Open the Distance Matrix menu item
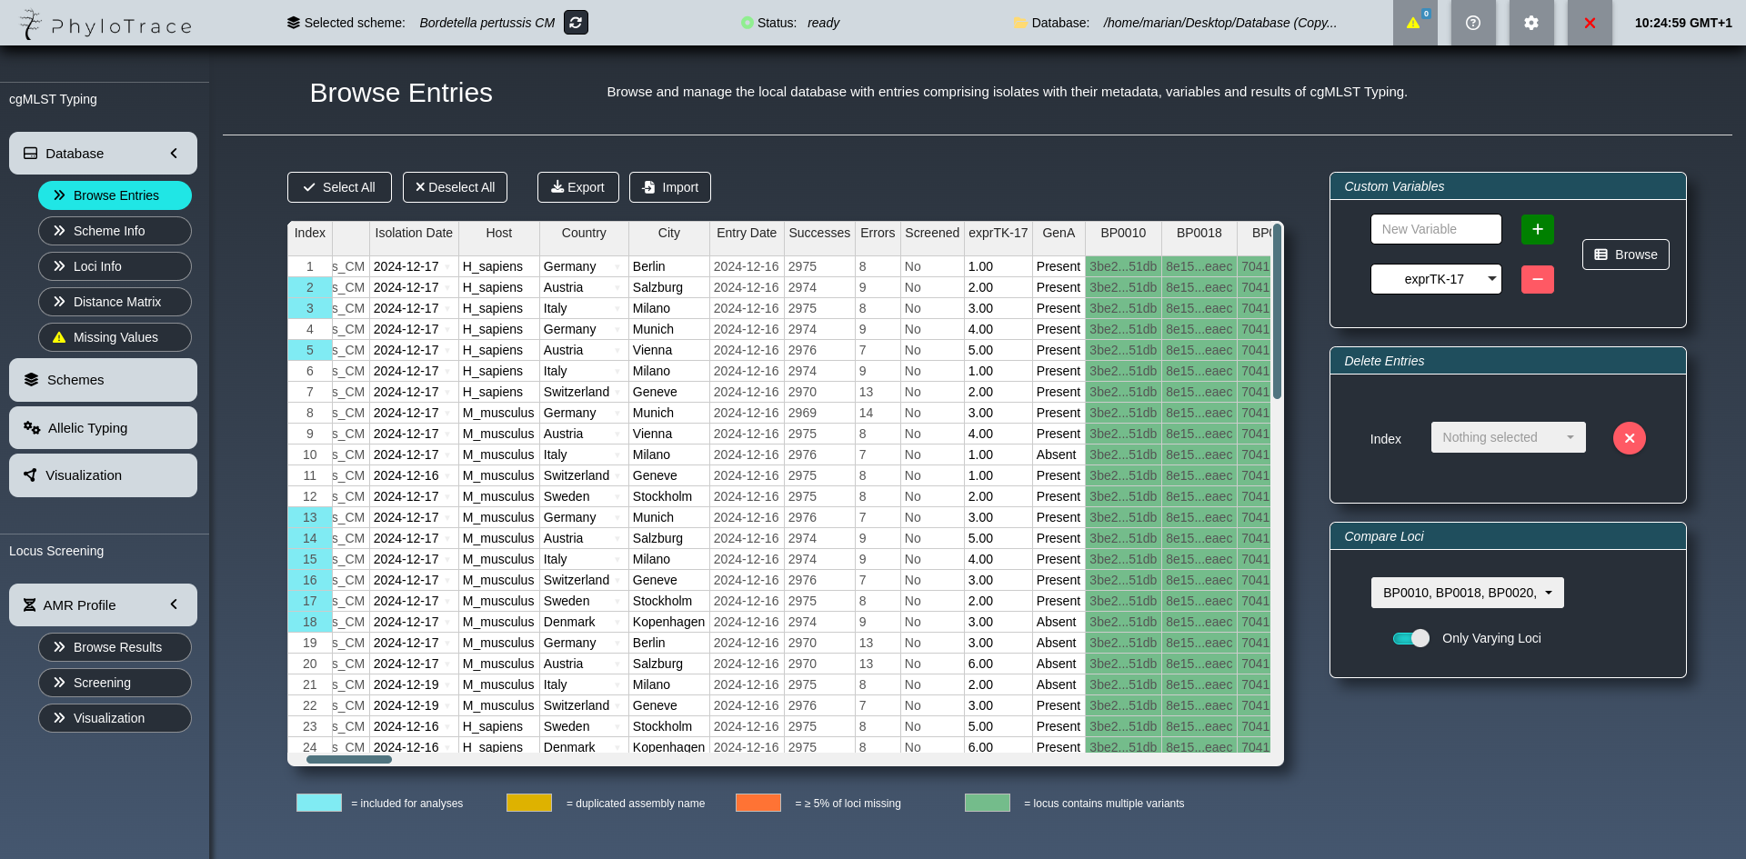The image size is (1746, 859). point(115,302)
